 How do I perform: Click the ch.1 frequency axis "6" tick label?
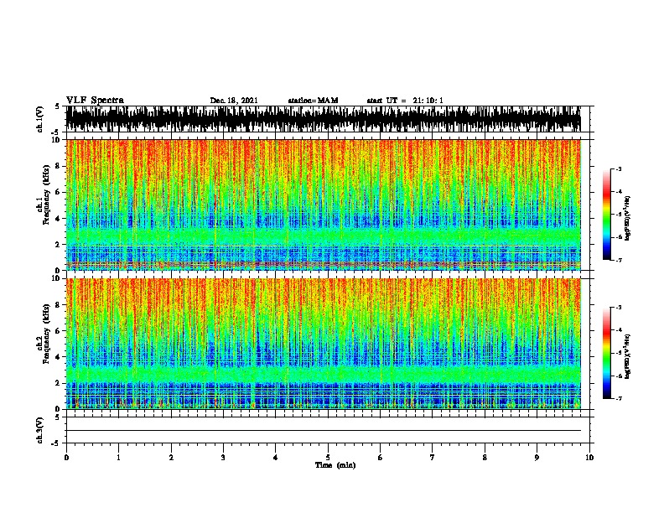[59, 193]
